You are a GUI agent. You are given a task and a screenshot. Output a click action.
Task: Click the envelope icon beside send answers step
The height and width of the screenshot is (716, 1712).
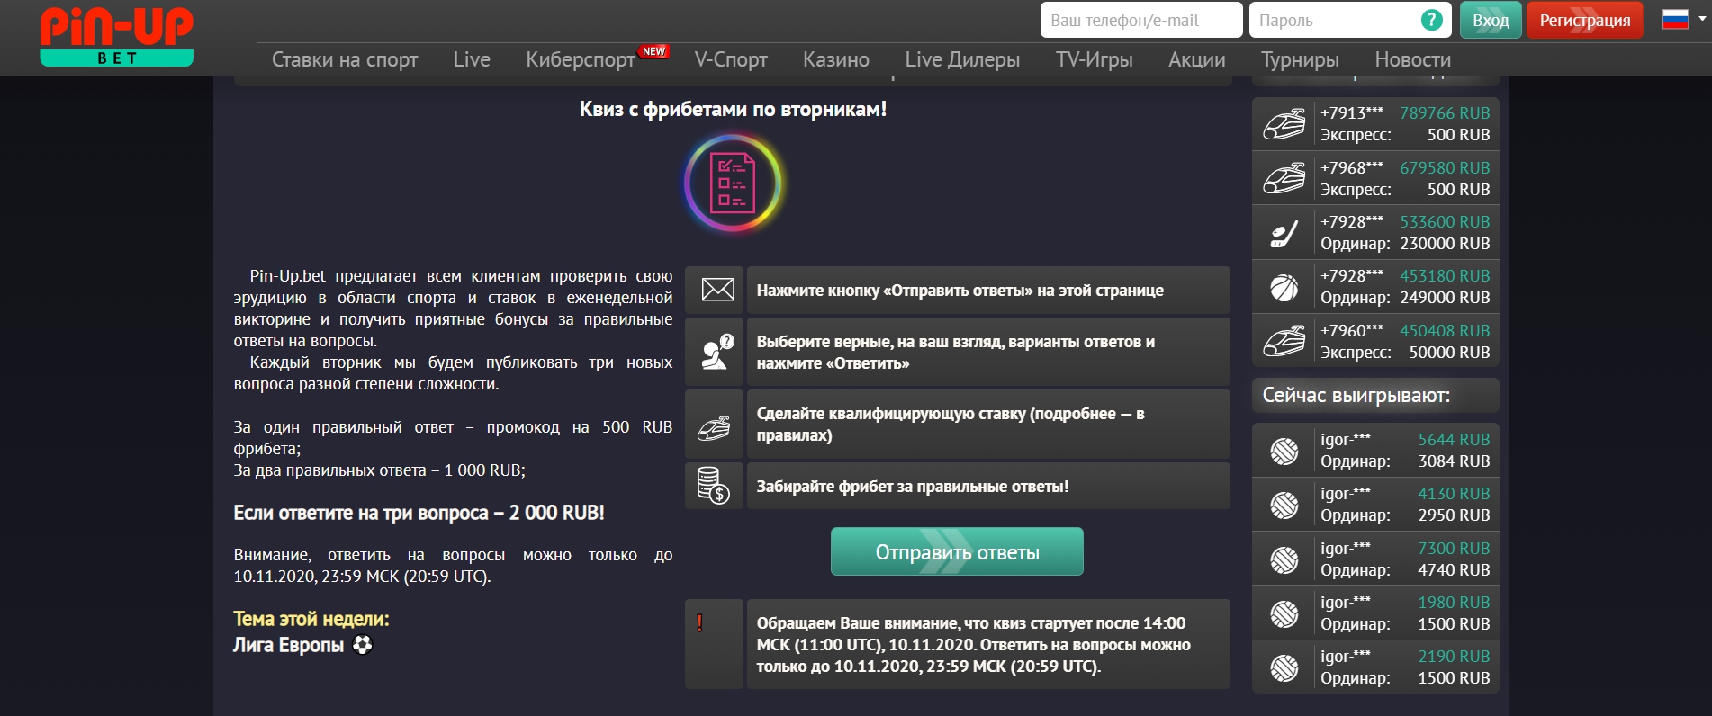[x=717, y=290]
